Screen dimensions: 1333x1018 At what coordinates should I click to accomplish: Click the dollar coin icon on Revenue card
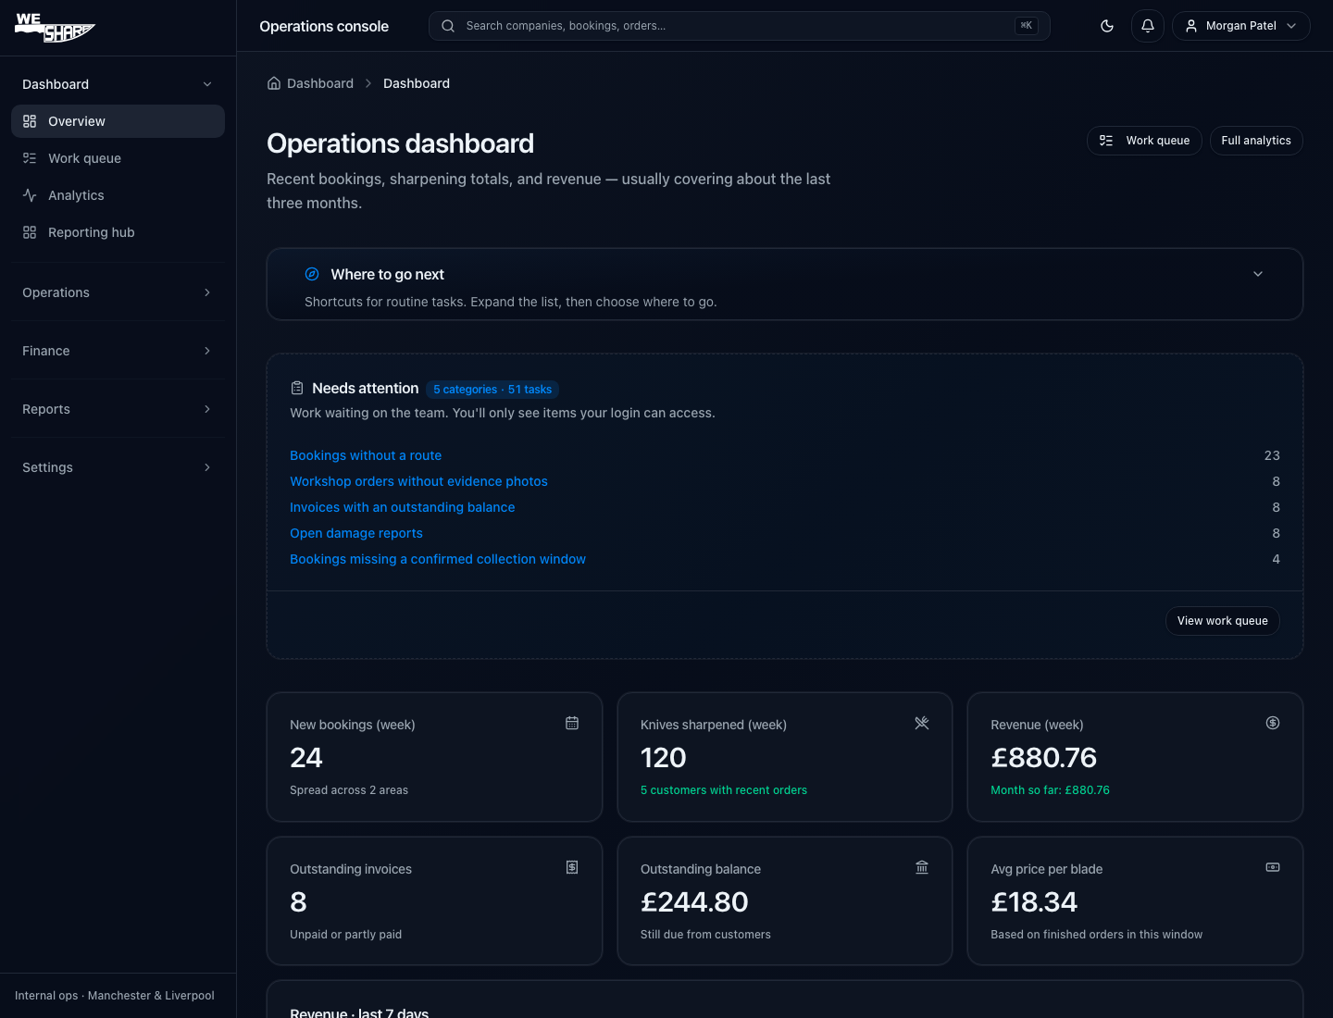(x=1273, y=723)
